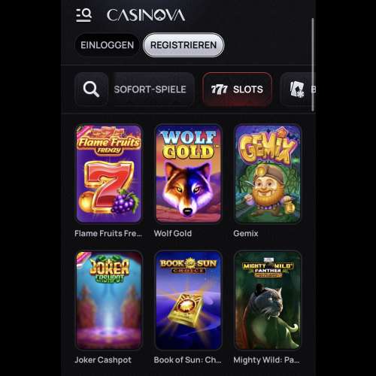Open the Flame Fruits Frenzy game thumbnail
This screenshot has height=376, width=376.
(109, 174)
